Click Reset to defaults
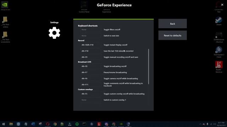 click(173, 35)
